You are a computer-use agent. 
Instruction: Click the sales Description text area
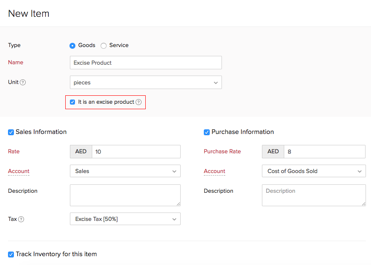(x=125, y=195)
